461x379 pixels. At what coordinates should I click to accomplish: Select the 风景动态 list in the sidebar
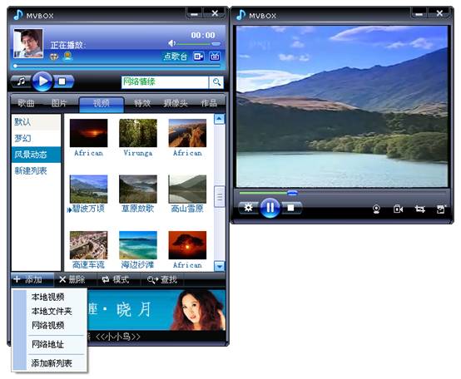point(36,155)
